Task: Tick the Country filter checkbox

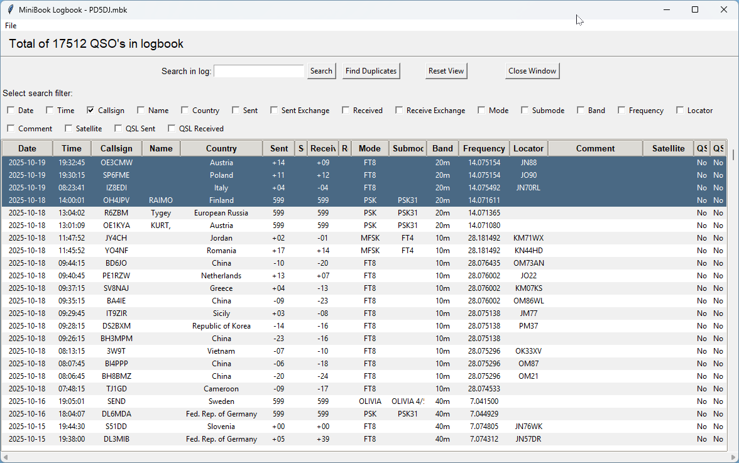Action: click(185, 111)
